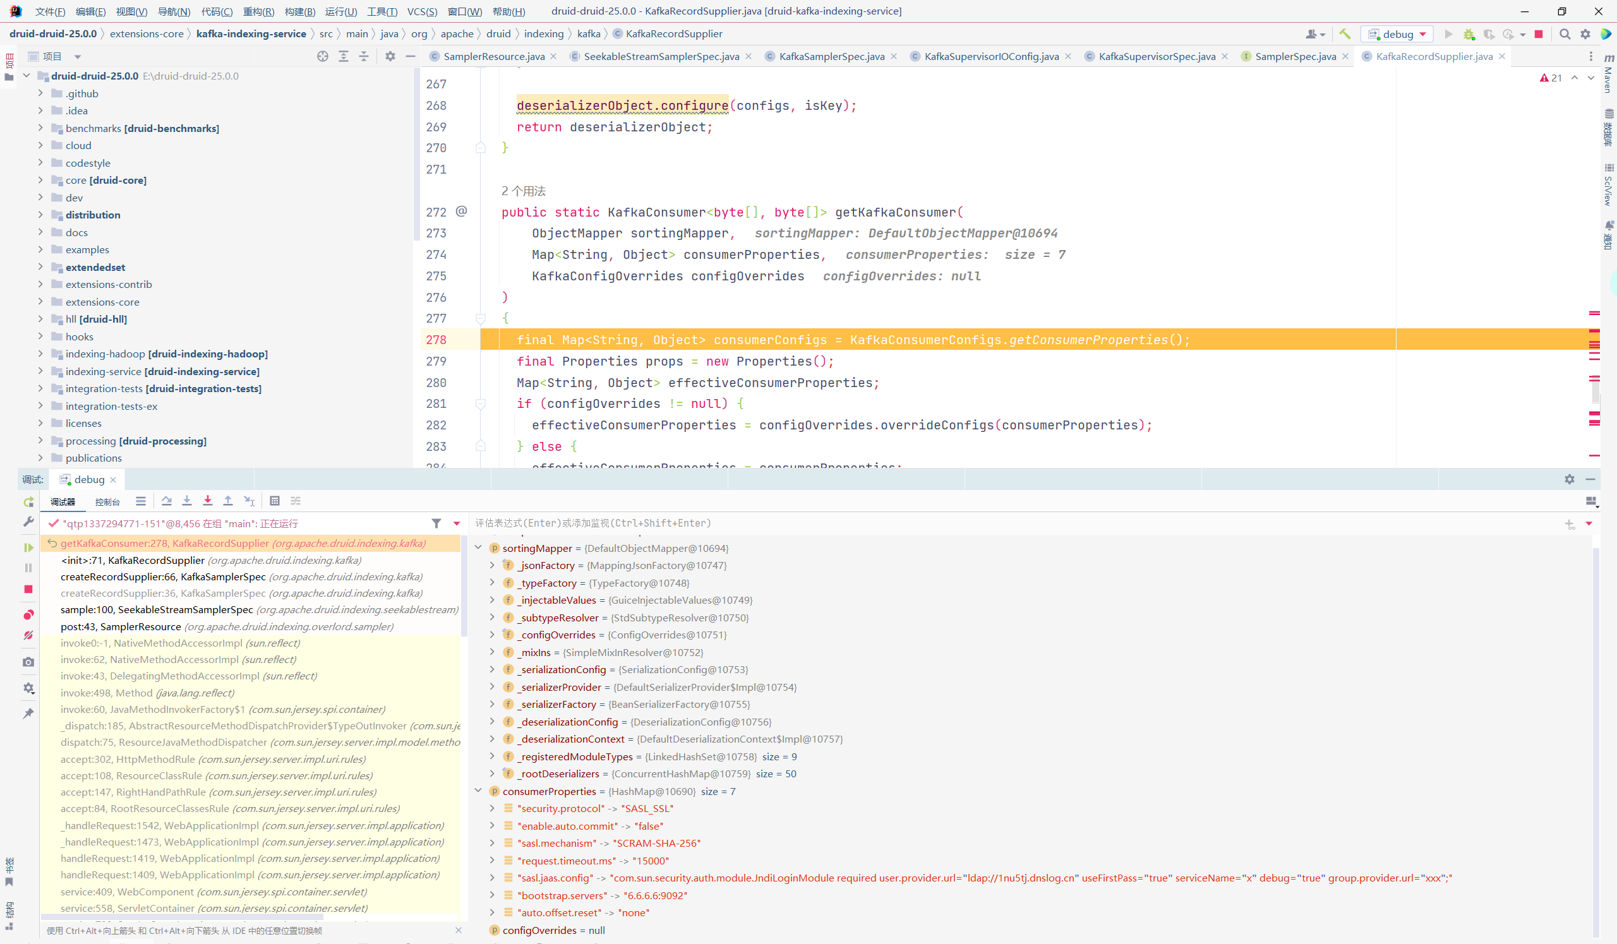1617x944 pixels.
Task: Switch to the KafkaSamplerSpec.java editor tab
Action: click(x=832, y=56)
